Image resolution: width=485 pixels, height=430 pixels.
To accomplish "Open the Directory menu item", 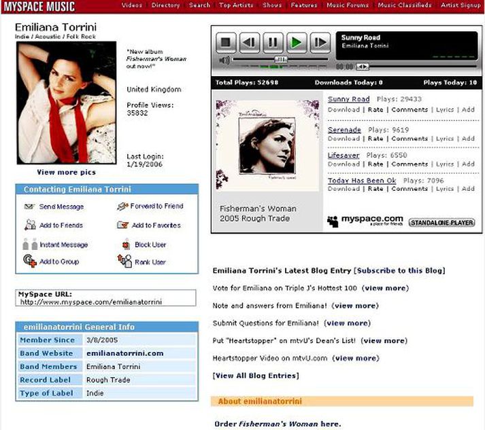I will 165,5.
